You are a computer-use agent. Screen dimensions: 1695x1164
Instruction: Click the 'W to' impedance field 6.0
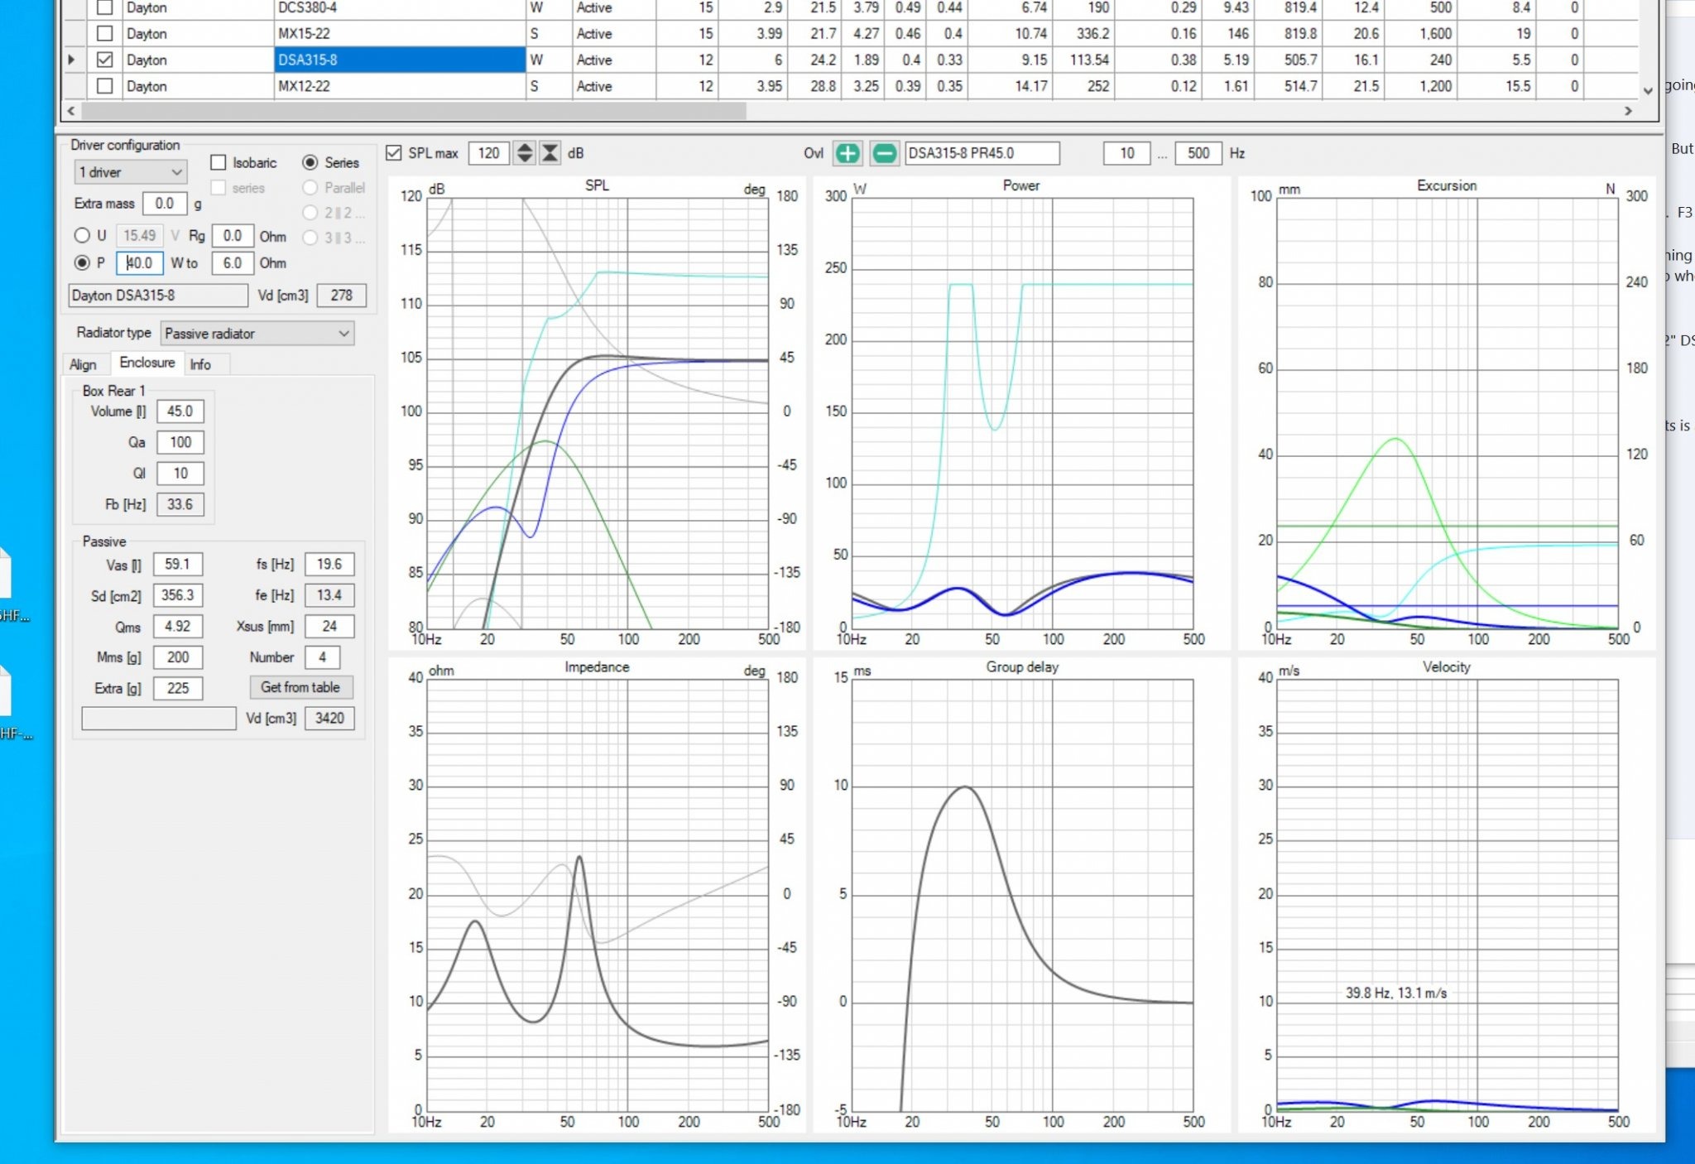233,263
